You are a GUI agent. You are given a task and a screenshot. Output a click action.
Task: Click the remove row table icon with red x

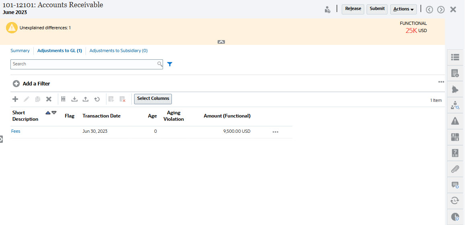[x=122, y=99]
